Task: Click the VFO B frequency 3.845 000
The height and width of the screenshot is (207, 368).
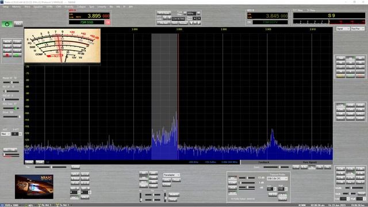Action: 277,16
